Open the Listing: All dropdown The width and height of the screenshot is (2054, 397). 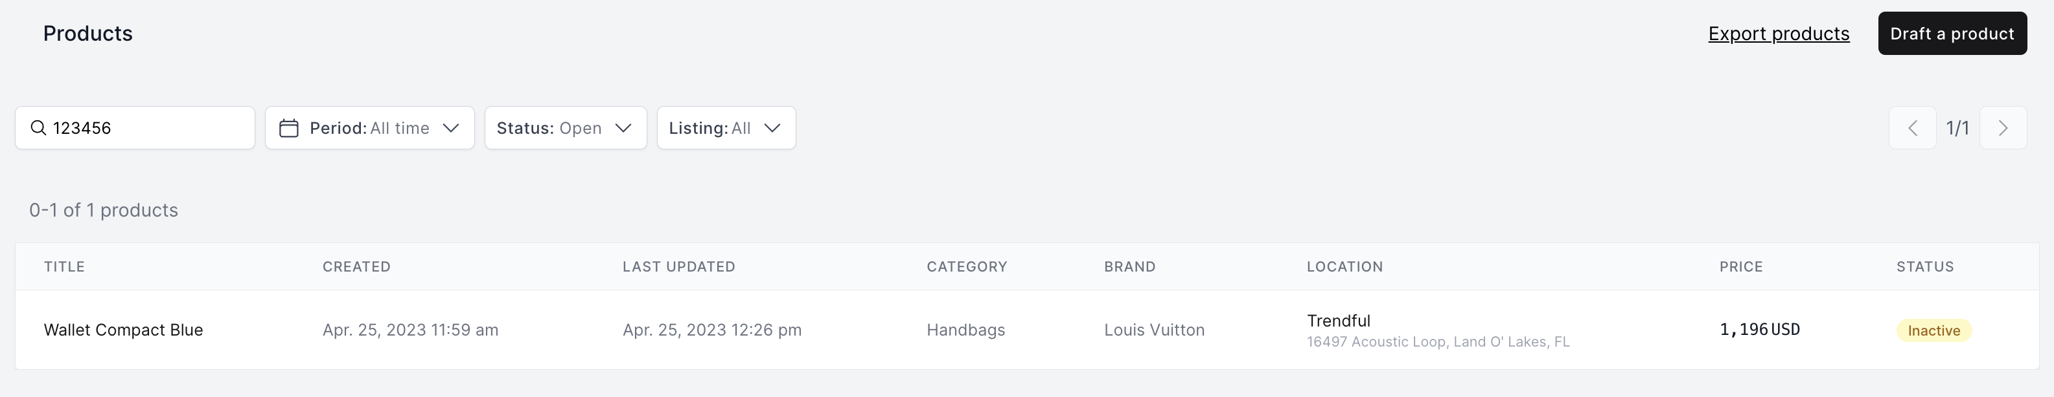coord(726,128)
